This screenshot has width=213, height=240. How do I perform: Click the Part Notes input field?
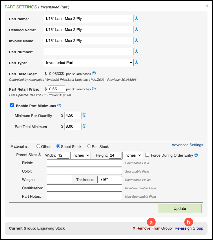(x=84, y=197)
